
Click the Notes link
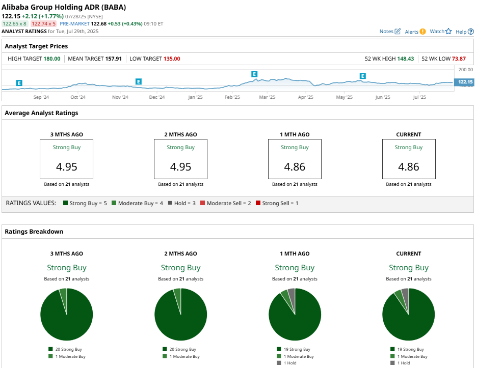coord(386,31)
